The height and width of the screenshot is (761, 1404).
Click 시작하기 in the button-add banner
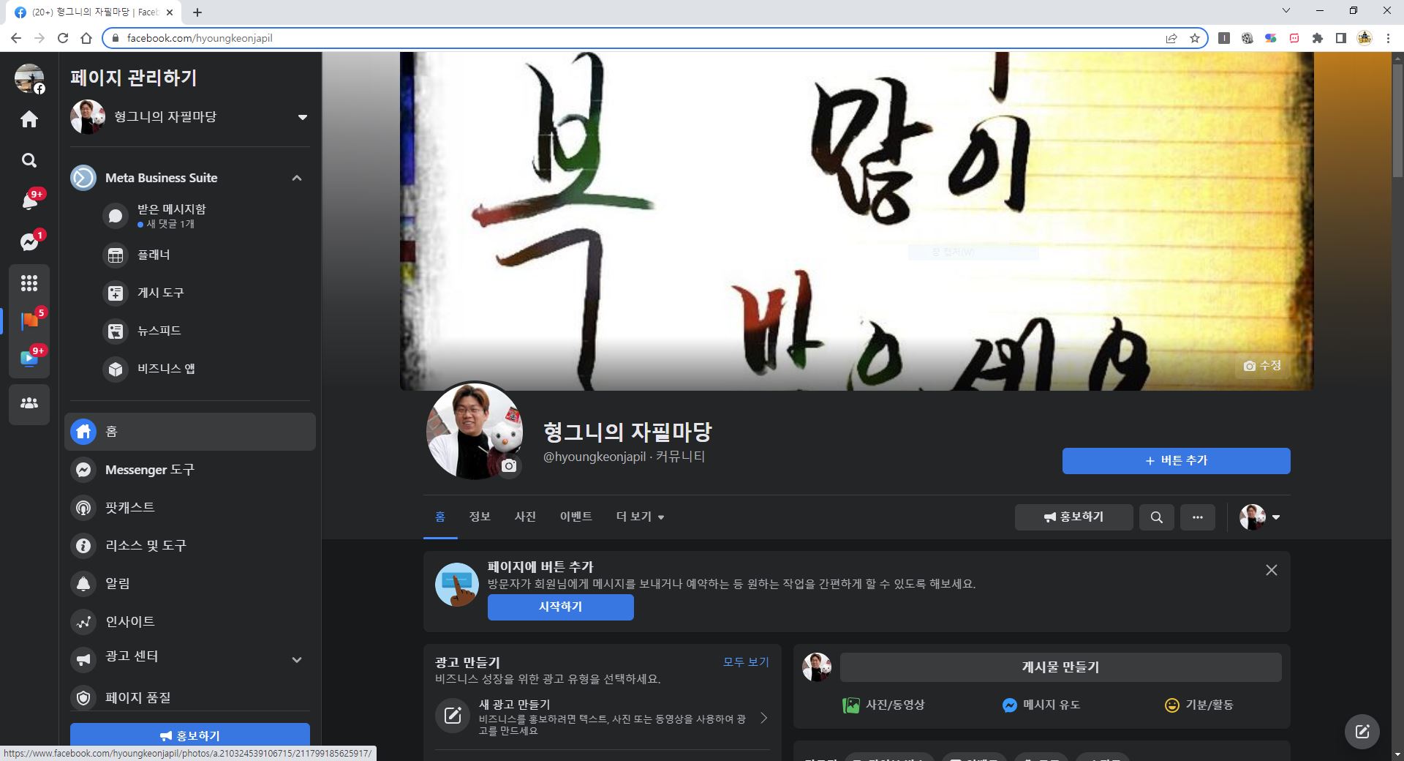click(561, 607)
